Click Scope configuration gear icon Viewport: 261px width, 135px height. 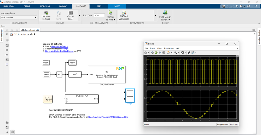pos(146,53)
